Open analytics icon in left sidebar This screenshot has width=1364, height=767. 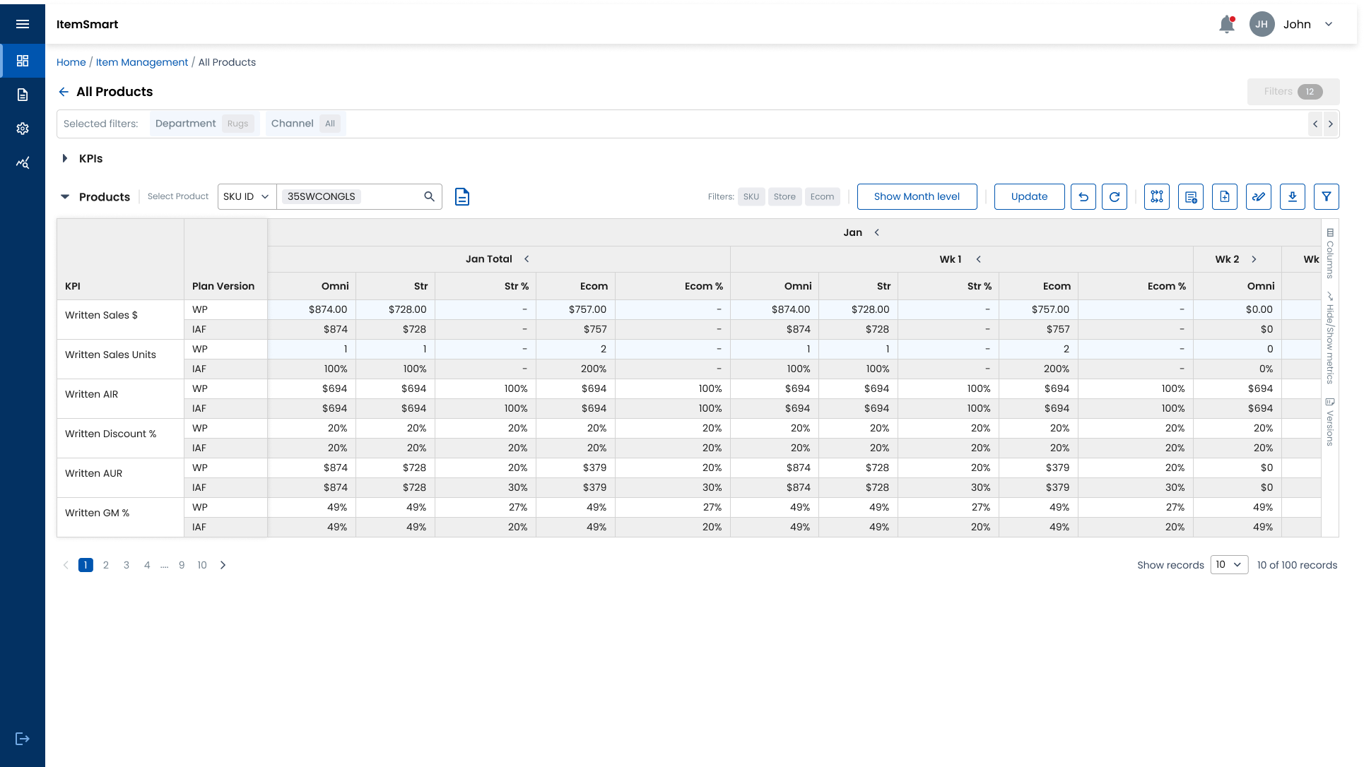point(23,163)
